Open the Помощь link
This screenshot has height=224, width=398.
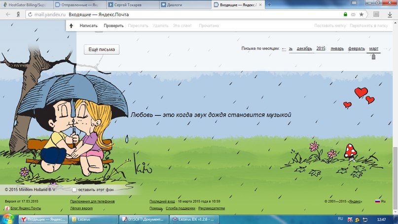(156, 208)
